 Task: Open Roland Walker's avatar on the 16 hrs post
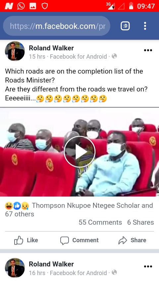[x=15, y=268]
